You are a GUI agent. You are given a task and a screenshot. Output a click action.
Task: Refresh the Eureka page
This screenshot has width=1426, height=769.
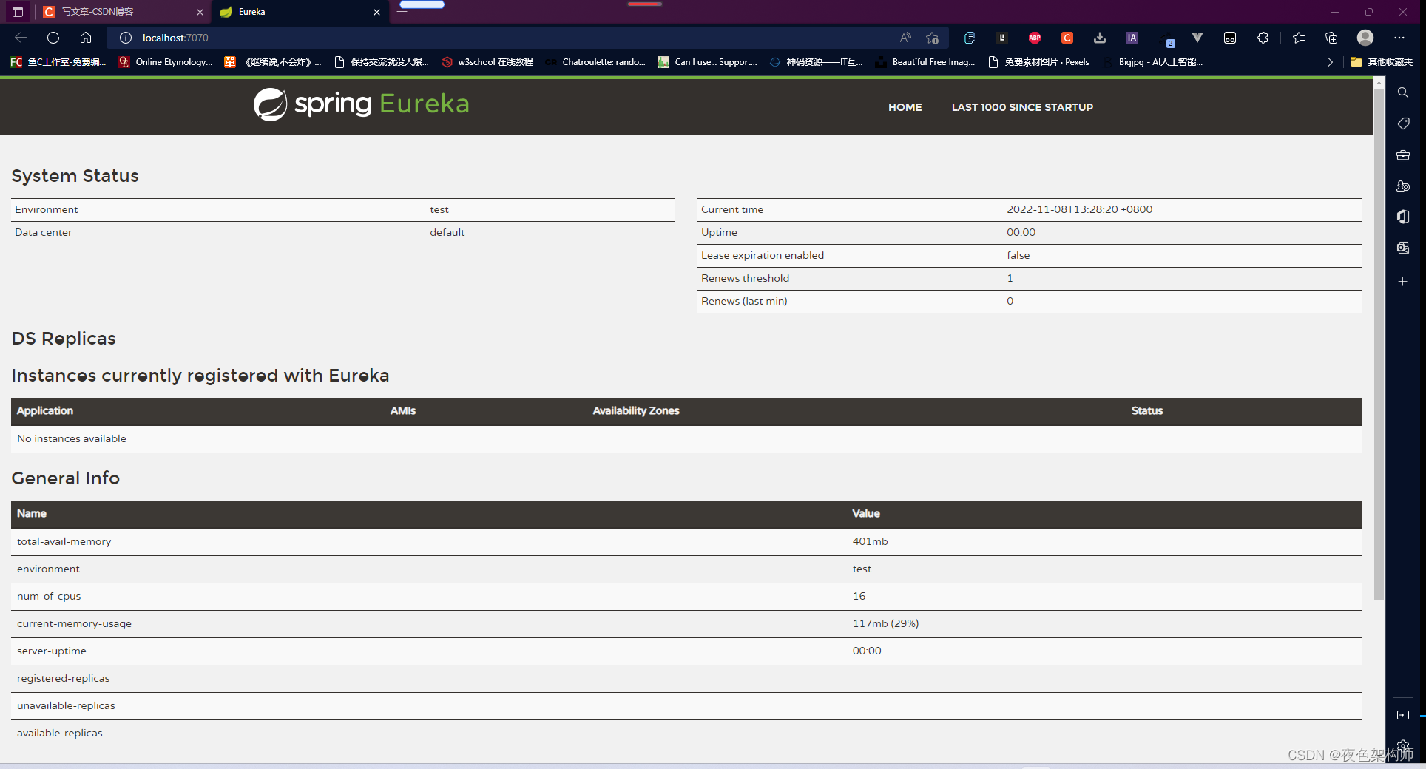coord(53,38)
